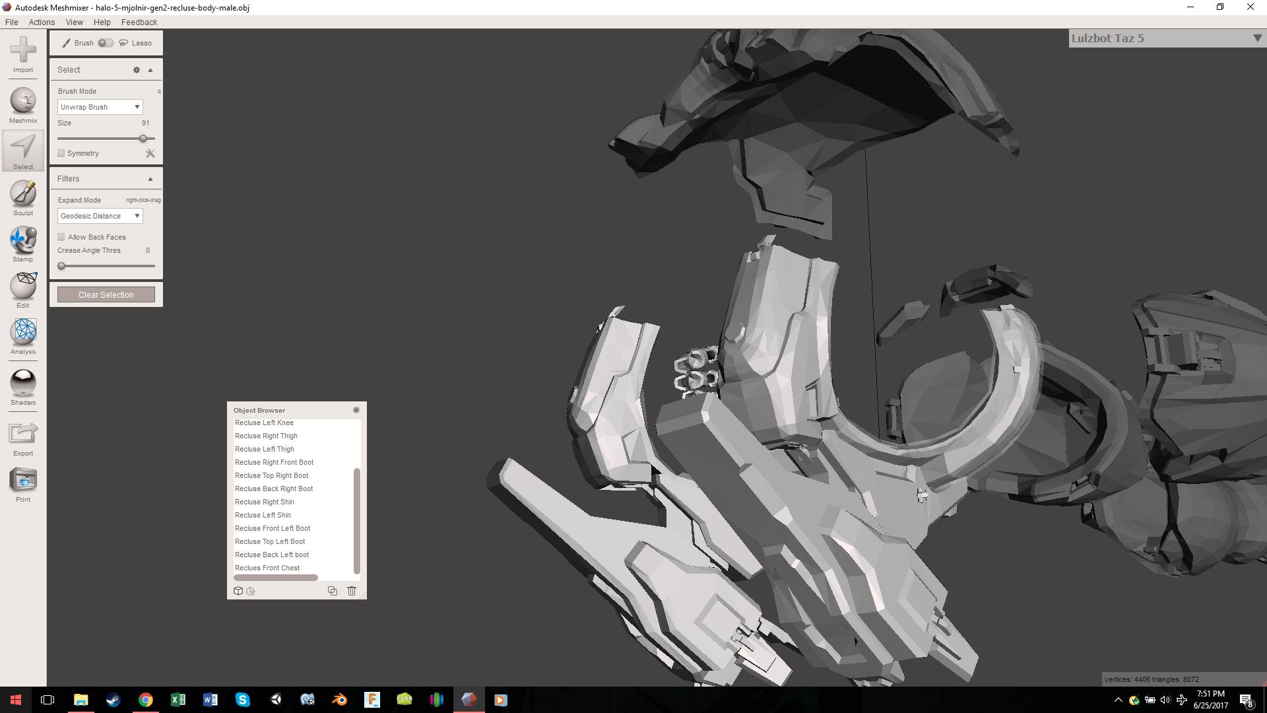1267x713 pixels.
Task: Select Recluse Top Right Boot object
Action: coord(271,475)
